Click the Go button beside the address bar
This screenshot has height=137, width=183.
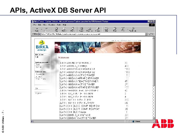pyautogui.click(x=151, y=34)
